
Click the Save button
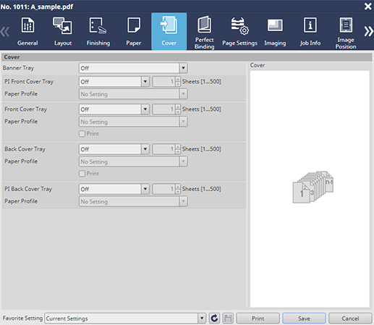click(304, 318)
